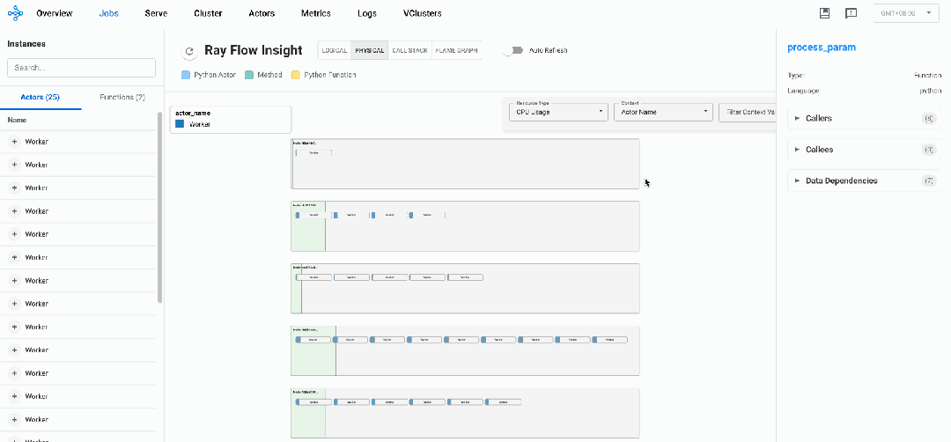
Task: Open the Cluster page
Action: pyautogui.click(x=208, y=13)
